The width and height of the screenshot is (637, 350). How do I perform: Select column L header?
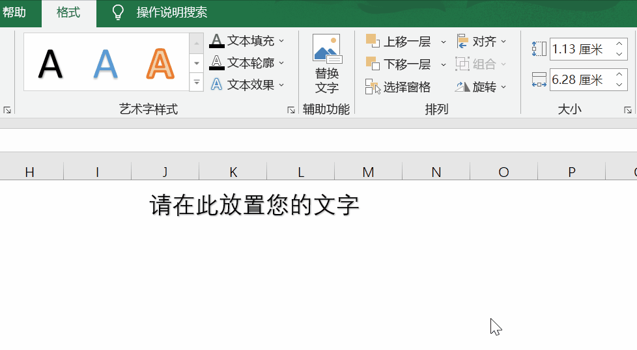[301, 172]
